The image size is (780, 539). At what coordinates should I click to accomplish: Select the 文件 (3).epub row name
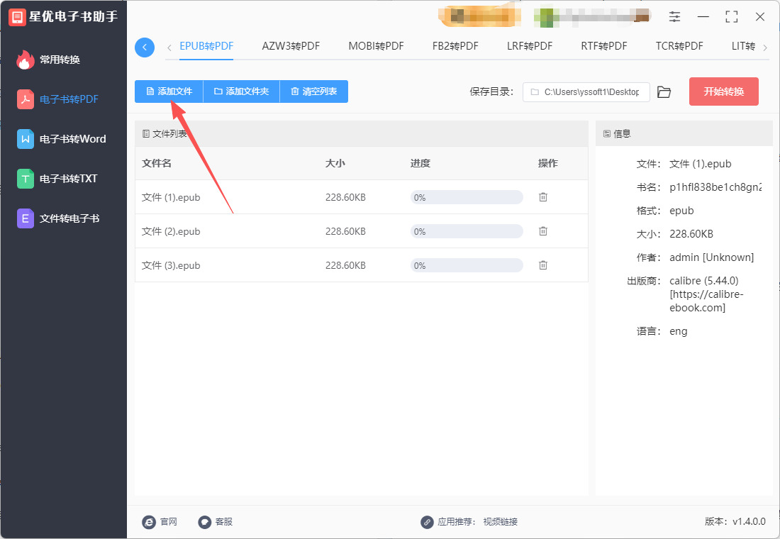171,265
